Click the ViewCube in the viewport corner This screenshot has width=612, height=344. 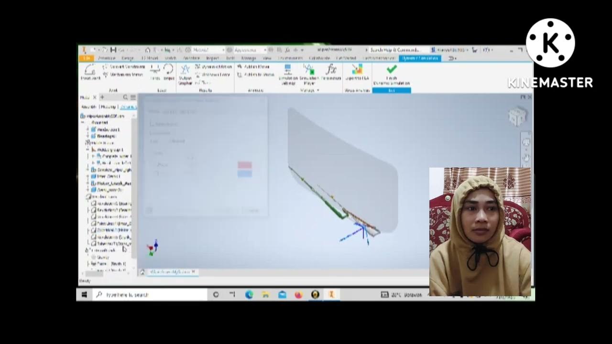coord(517,116)
